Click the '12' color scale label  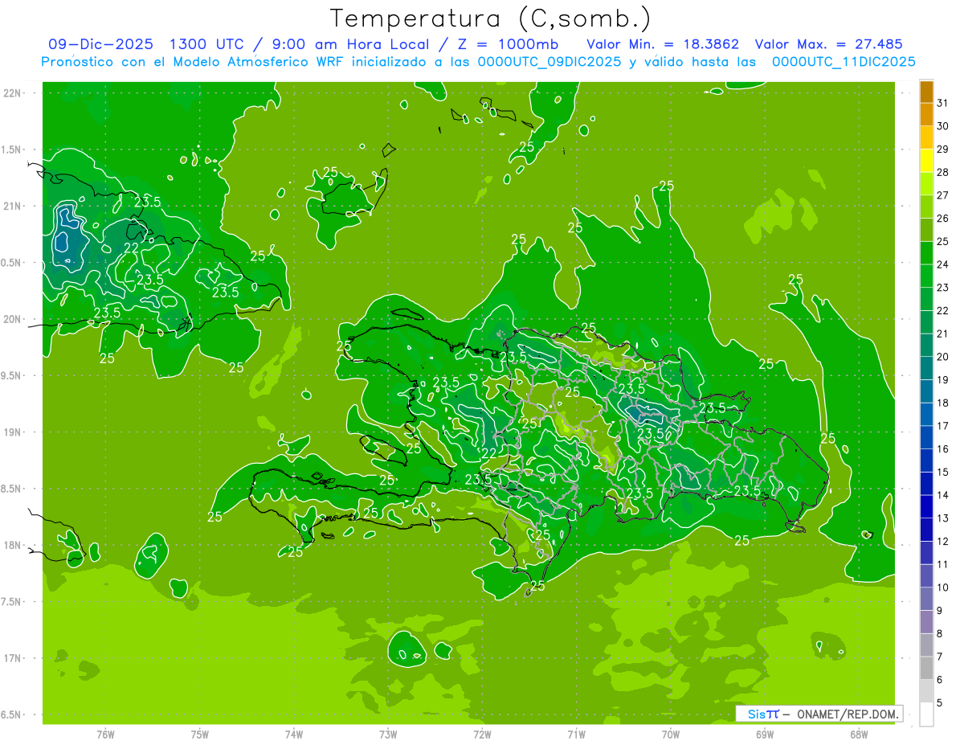[943, 541]
